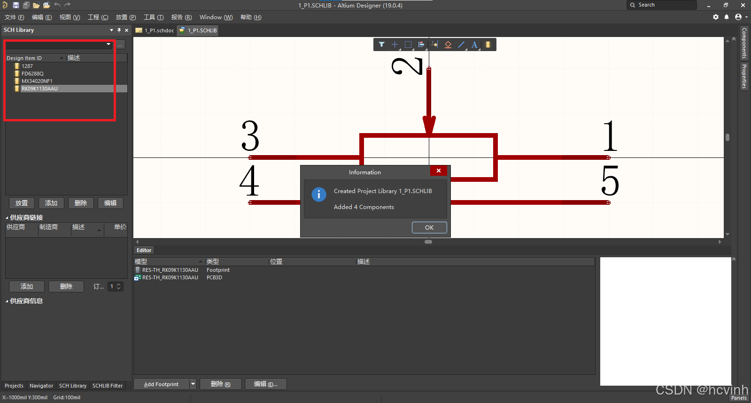
Task: Close the Information dialog with X
Action: coord(439,171)
